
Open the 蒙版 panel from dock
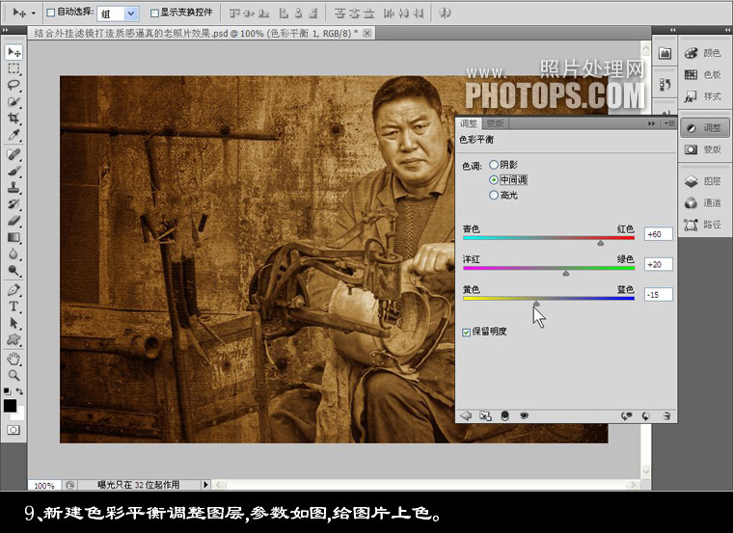[703, 149]
